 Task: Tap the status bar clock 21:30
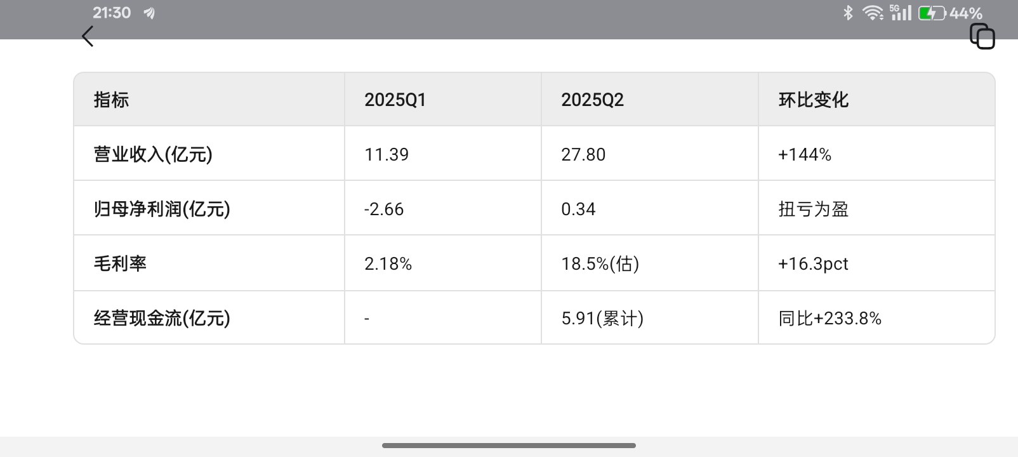point(112,13)
